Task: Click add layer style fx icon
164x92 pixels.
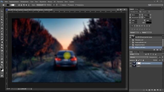Action: click(x=147, y=90)
